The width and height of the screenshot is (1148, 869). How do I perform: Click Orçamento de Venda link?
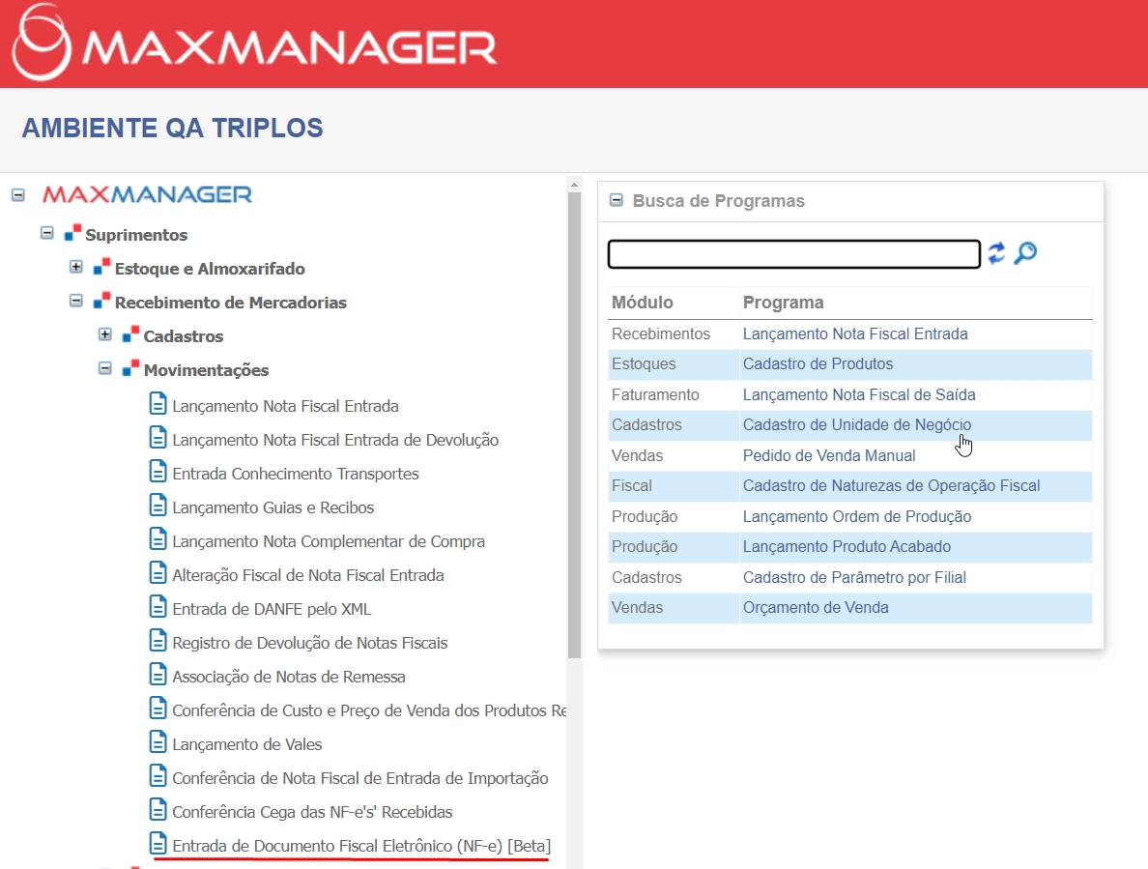click(816, 607)
